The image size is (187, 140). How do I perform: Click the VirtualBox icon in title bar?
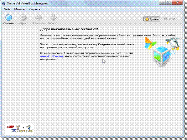pyautogui.click(x=4, y=3)
